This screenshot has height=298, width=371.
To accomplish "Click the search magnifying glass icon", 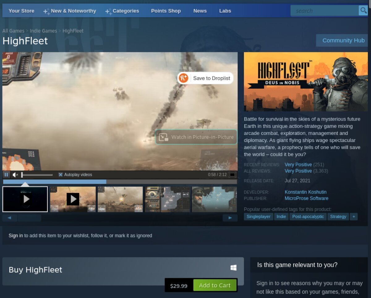I will 363,10.
